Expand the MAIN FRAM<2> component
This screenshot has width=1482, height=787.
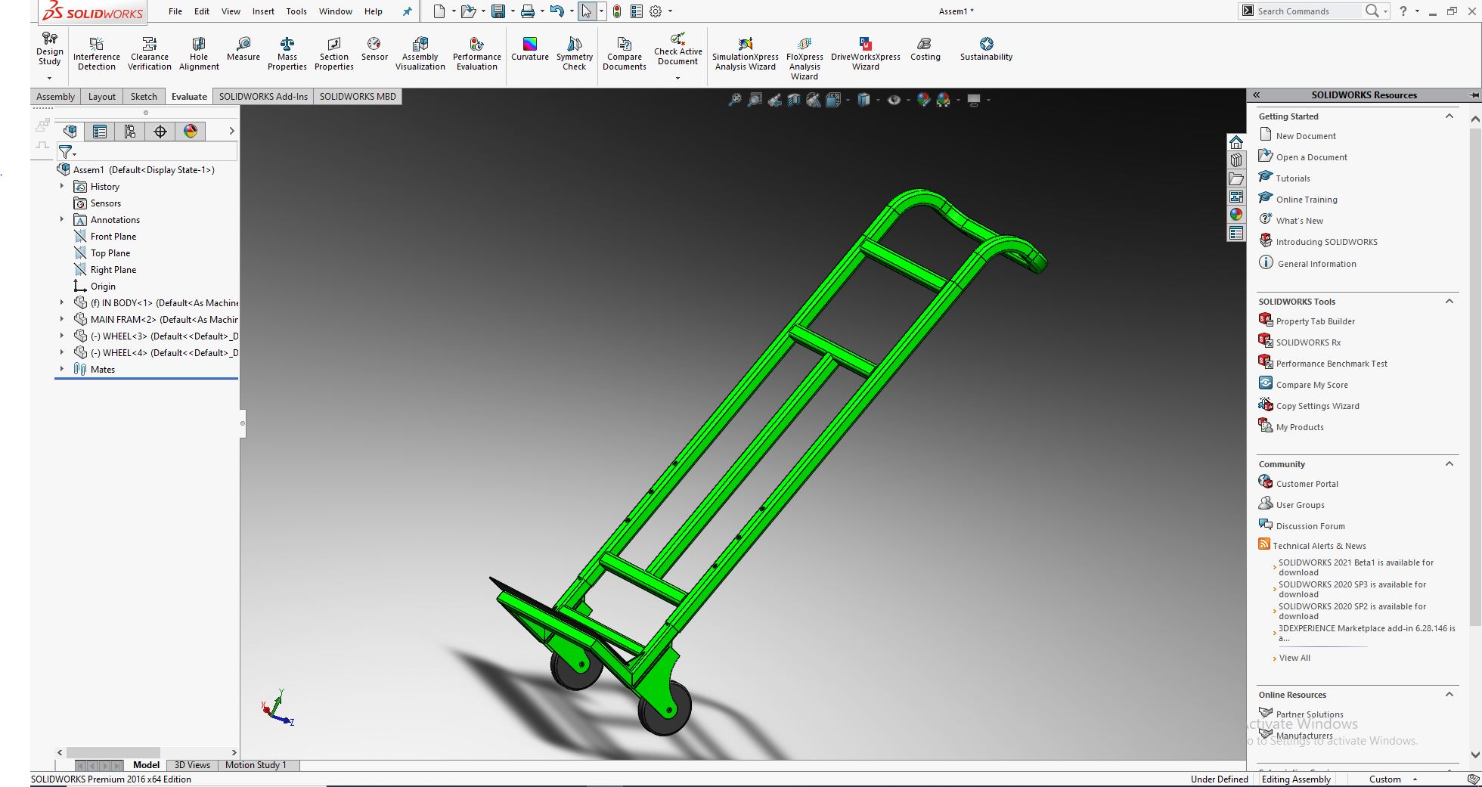(62, 319)
